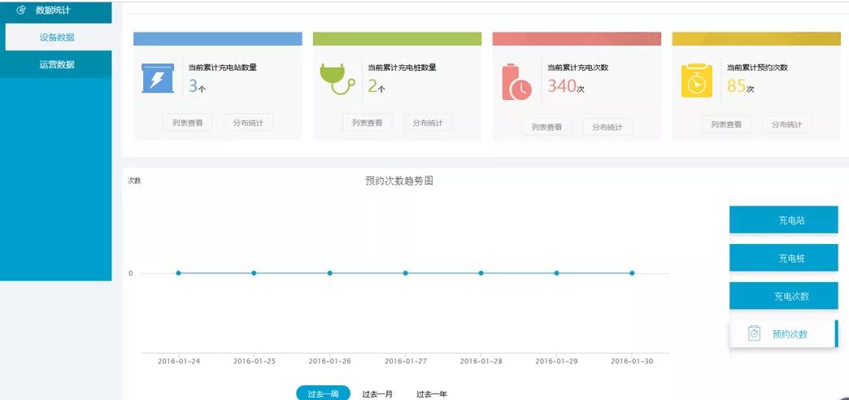Click the charging station lightning icon

pos(158,79)
